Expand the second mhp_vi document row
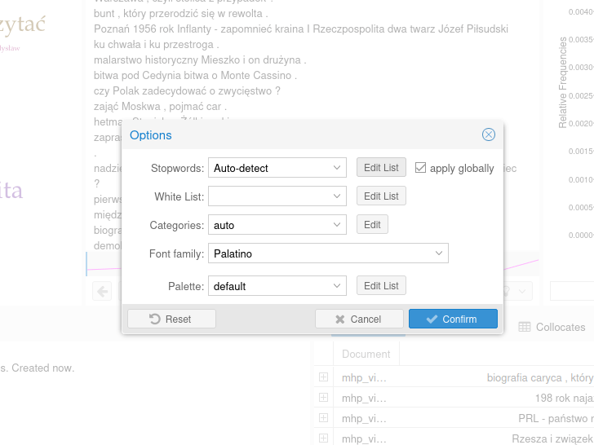 [323, 398]
